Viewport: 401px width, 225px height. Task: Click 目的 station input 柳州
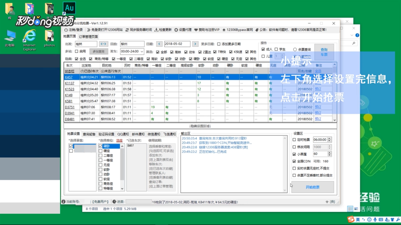(x=132, y=44)
